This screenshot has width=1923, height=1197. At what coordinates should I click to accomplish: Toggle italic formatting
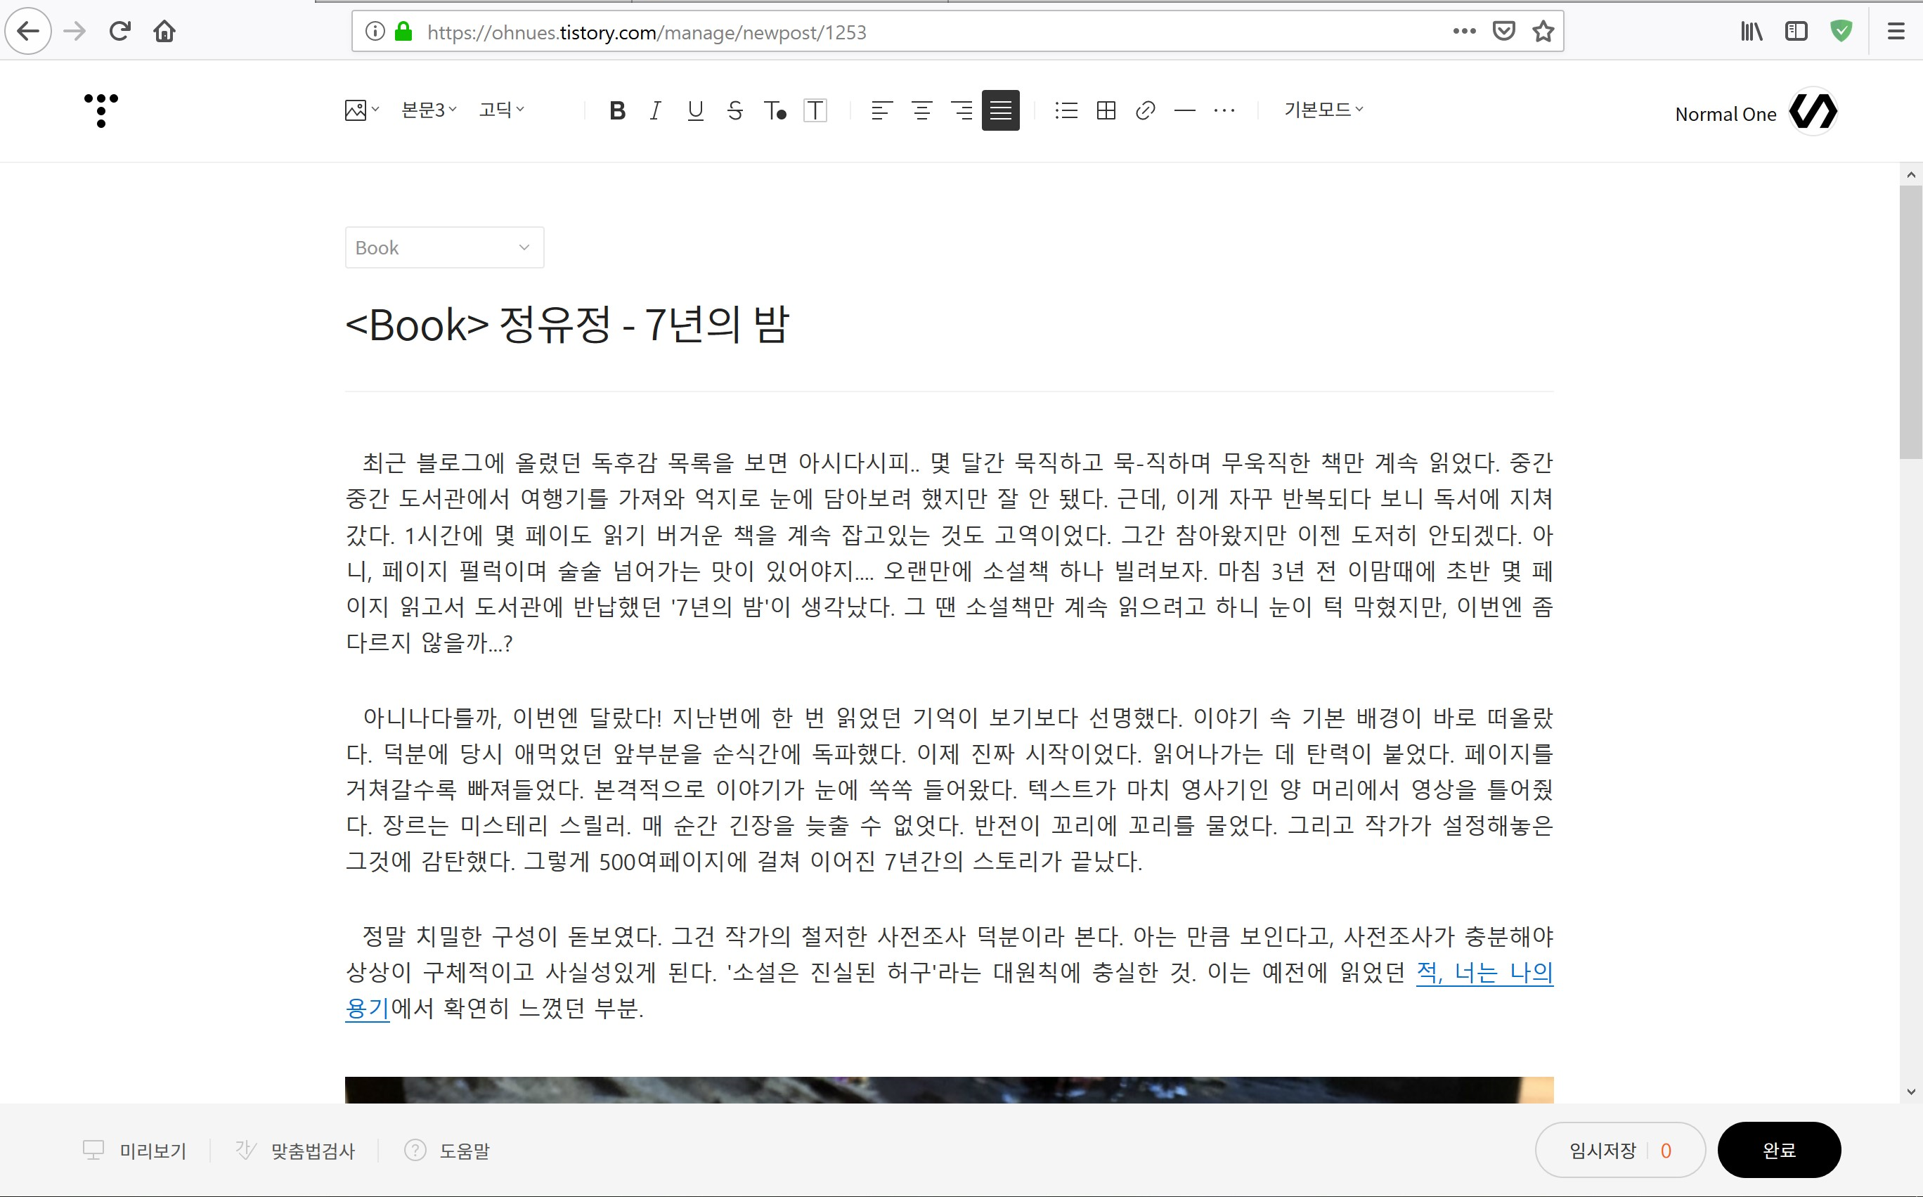(656, 110)
